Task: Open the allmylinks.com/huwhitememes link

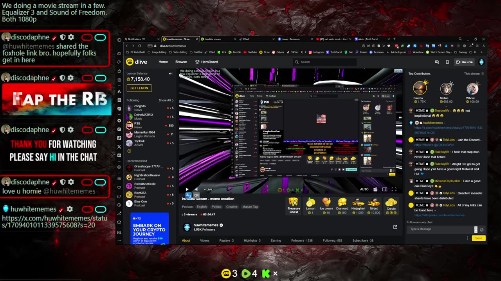Action: tap(440, 215)
